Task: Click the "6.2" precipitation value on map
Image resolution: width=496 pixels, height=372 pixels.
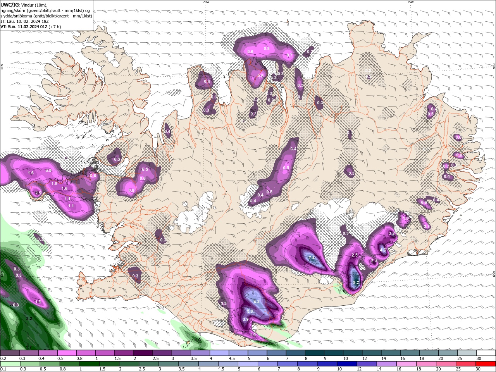Action: coord(256,301)
